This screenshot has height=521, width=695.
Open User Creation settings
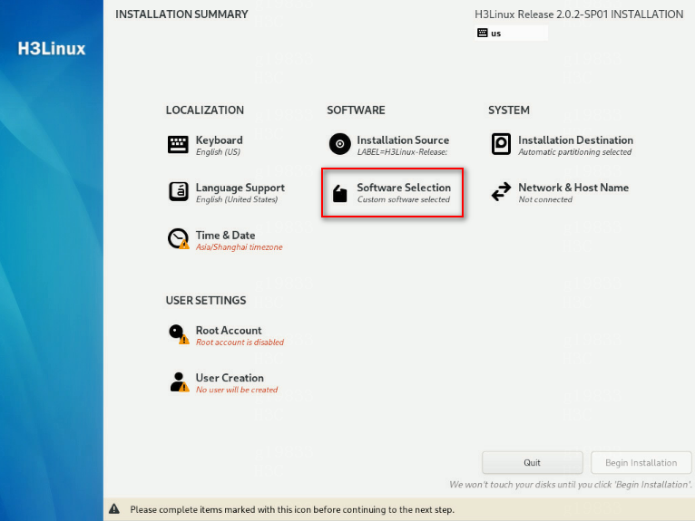tap(230, 378)
